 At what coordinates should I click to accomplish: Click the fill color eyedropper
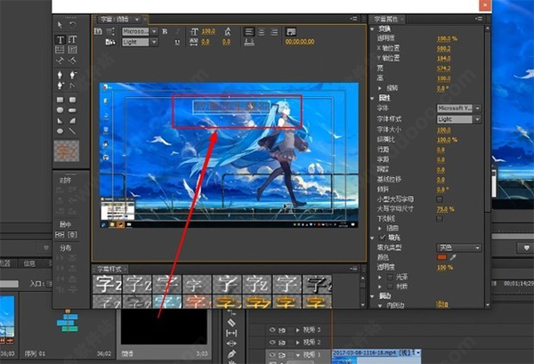click(x=453, y=257)
